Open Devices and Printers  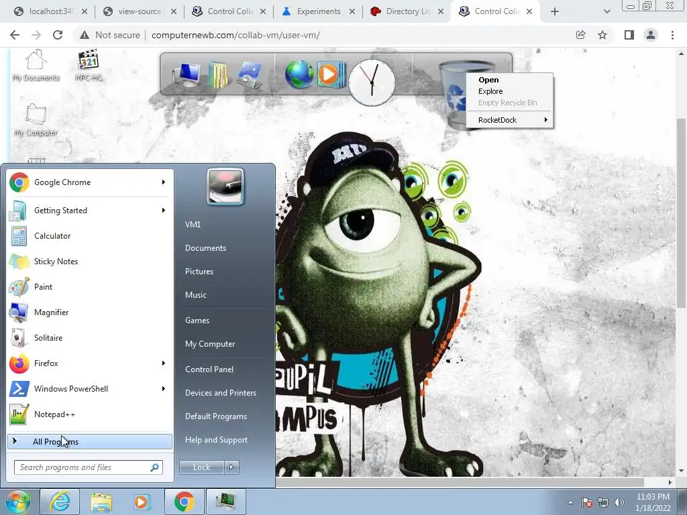pos(220,393)
